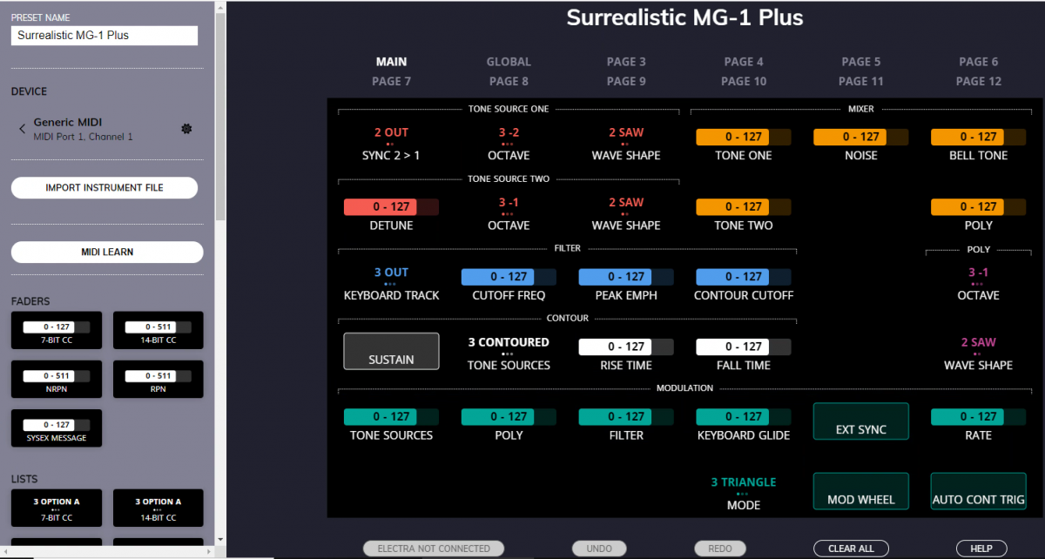Open Tone Source One OCTAVE list showing 3 -2
Image resolution: width=1045 pixels, height=559 pixels.
(509, 144)
